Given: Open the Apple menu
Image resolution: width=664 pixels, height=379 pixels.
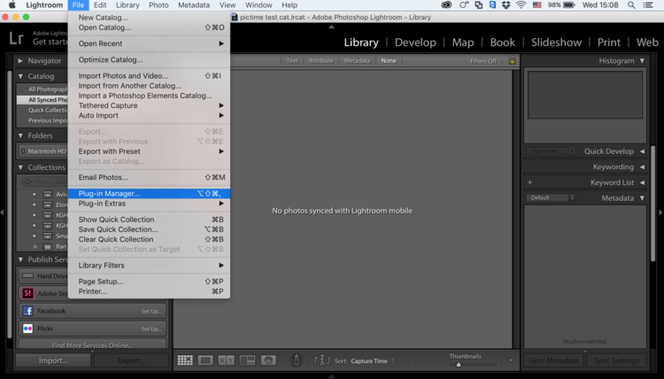Looking at the screenshot, I should pos(12,5).
